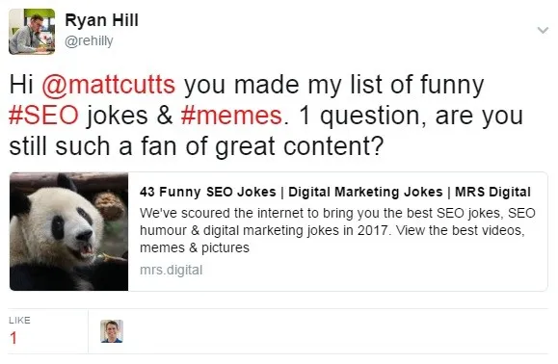
Task: Open the @mattcutts mention
Action: [x=109, y=85]
